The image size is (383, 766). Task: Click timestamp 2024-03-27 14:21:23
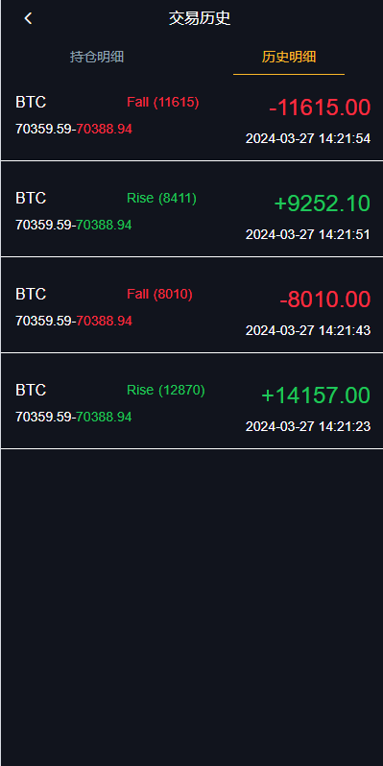coord(308,426)
